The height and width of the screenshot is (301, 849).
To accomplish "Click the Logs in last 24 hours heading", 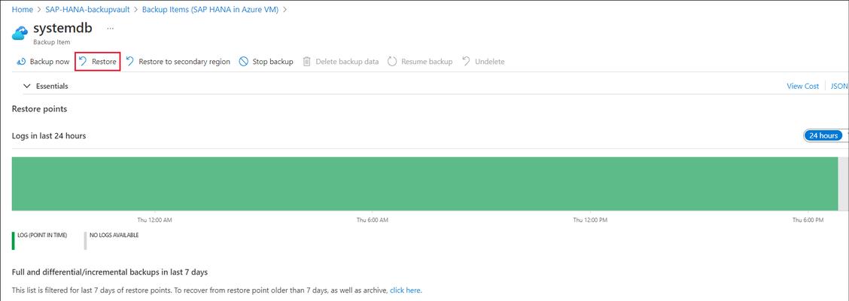I will click(x=49, y=136).
